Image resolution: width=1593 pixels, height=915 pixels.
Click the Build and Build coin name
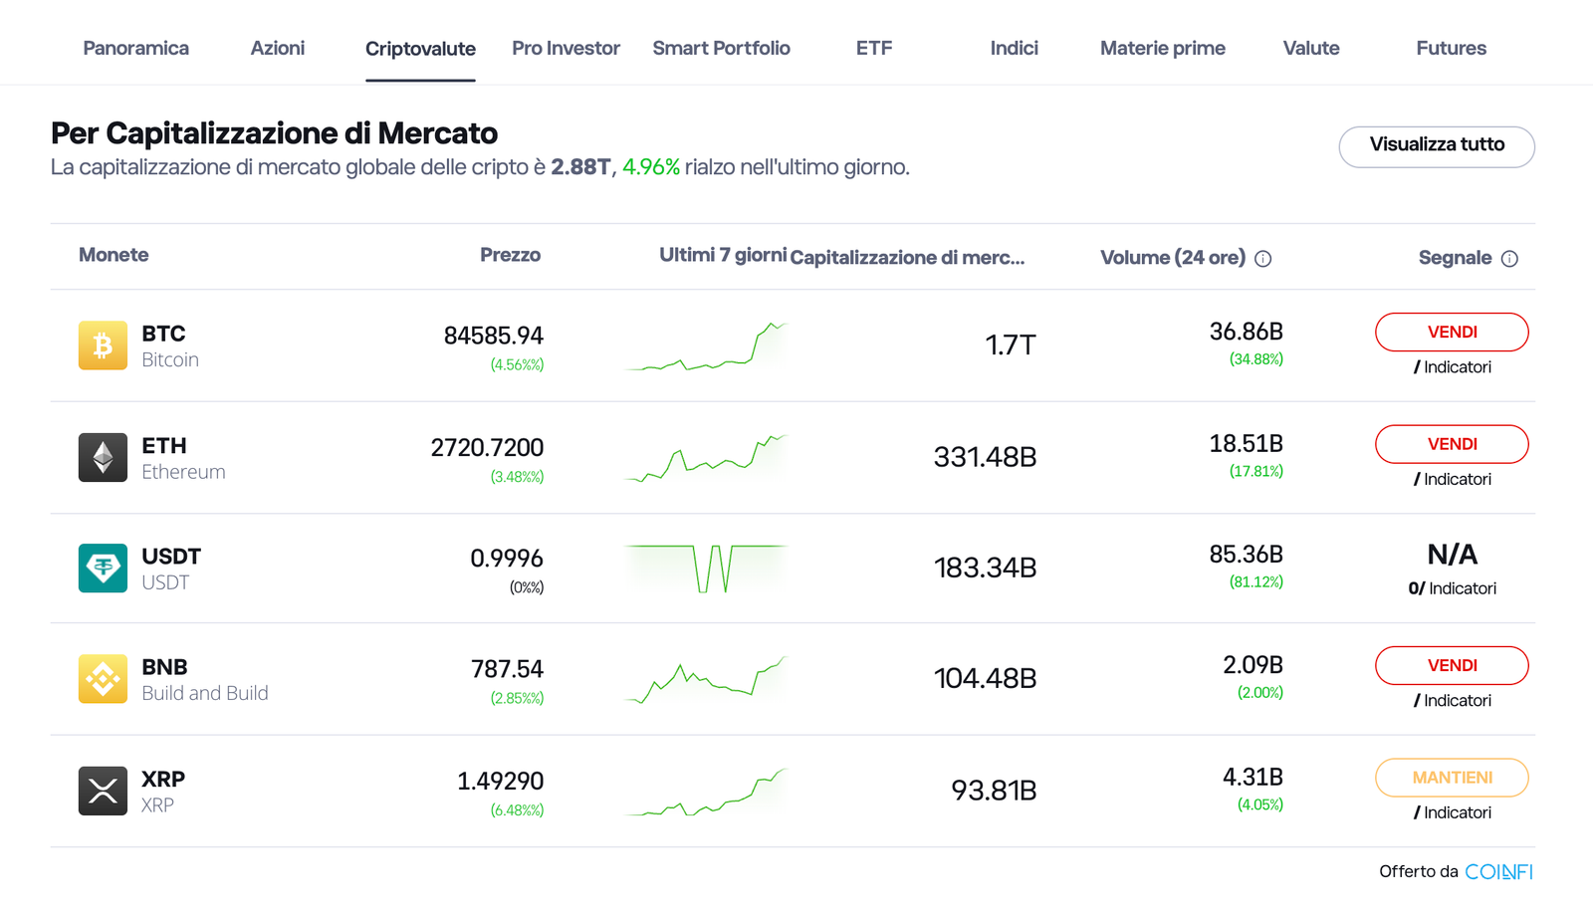click(205, 693)
